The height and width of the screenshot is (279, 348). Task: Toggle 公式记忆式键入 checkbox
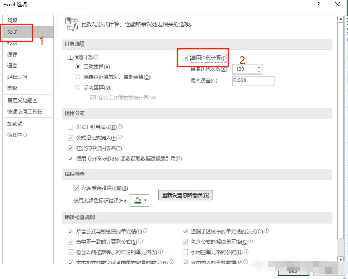coord(70,138)
